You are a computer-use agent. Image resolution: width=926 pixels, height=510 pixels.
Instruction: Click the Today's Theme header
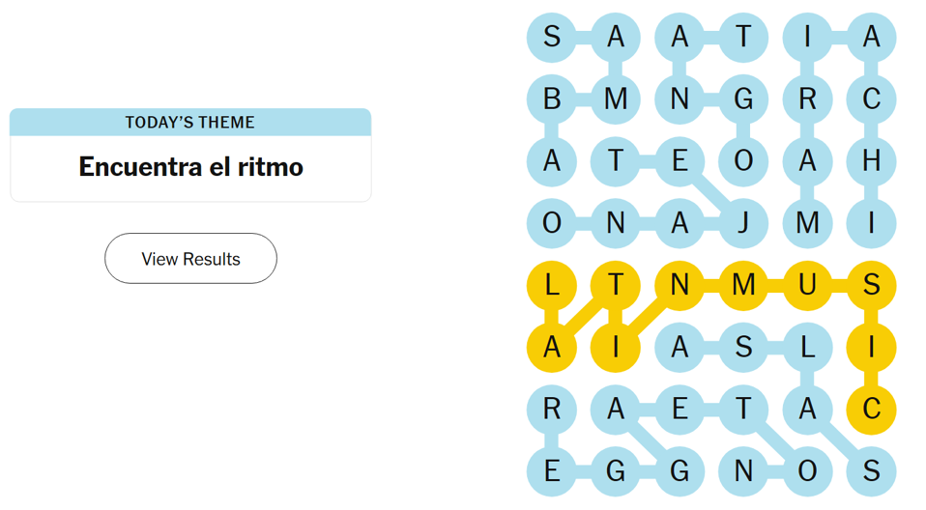point(190,123)
